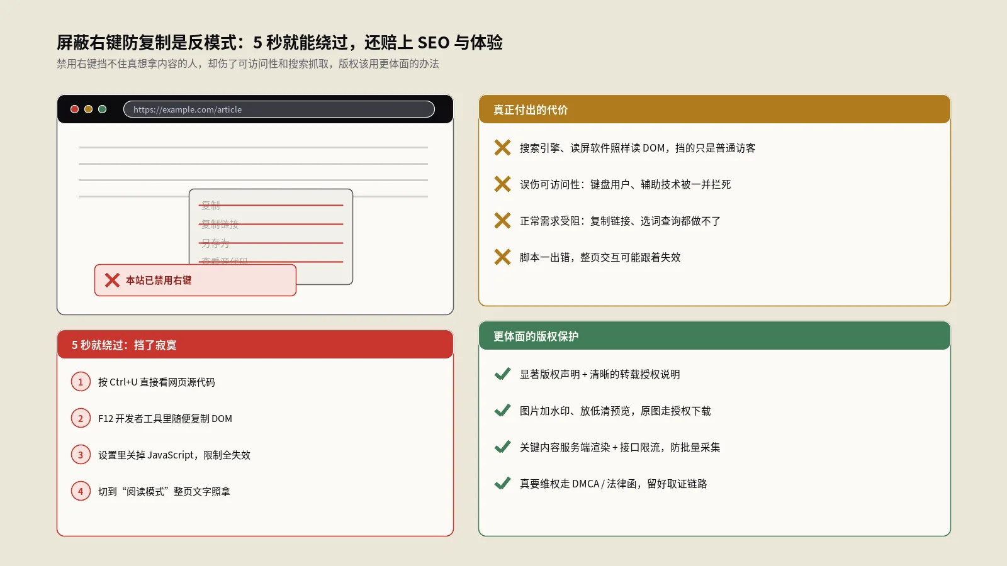Viewport: 1007px width, 566px height.
Task: Click the X icon beside 搜索引擎、读屏软件
Action: click(x=502, y=148)
